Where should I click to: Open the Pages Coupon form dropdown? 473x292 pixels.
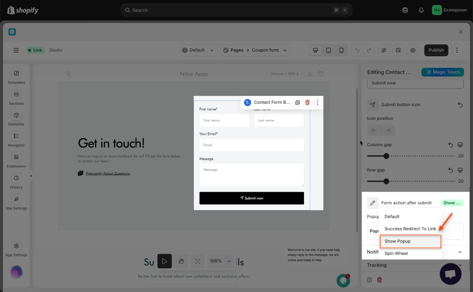tap(255, 50)
